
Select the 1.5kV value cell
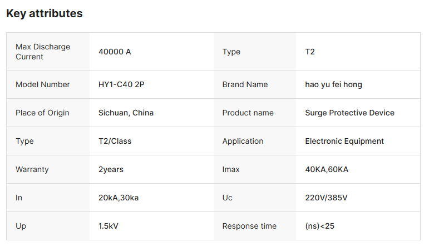point(110,226)
